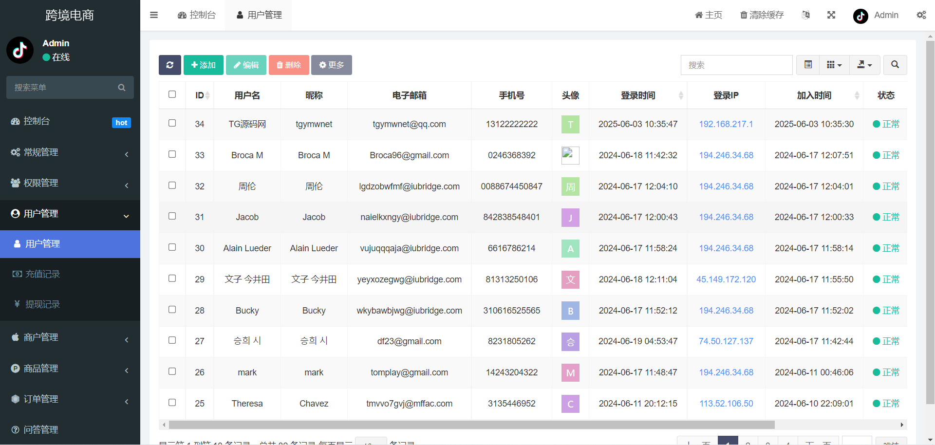This screenshot has width=935, height=445.
Task: Open the 主页 menu item
Action: [x=708, y=15]
